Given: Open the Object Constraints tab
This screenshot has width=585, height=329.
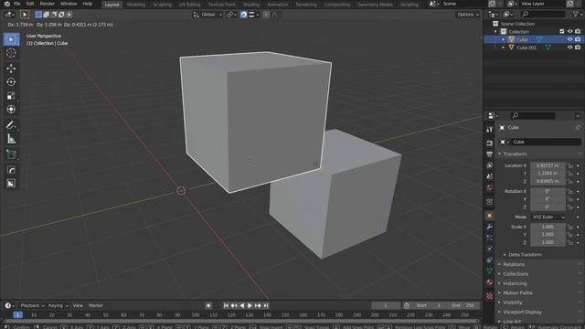Looking at the screenshot, I should (490, 260).
